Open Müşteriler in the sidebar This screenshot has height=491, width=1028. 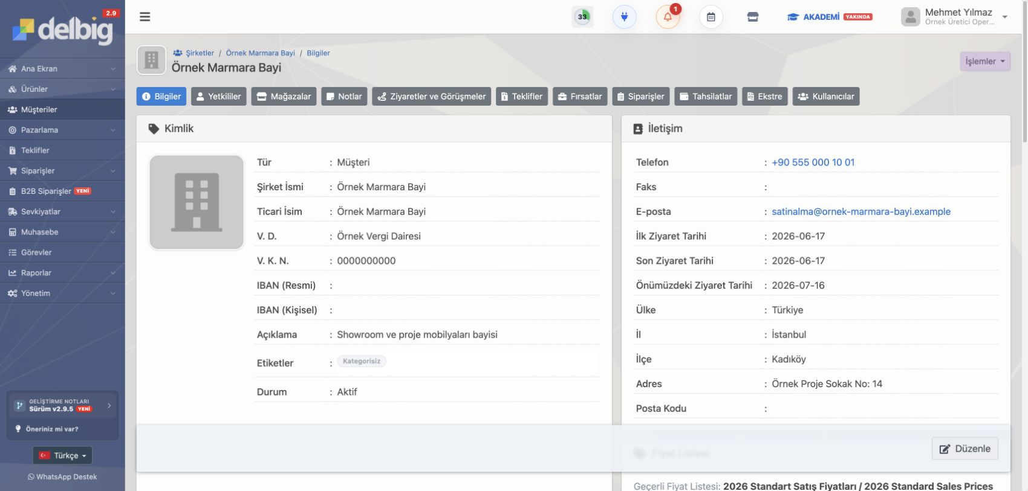point(62,109)
